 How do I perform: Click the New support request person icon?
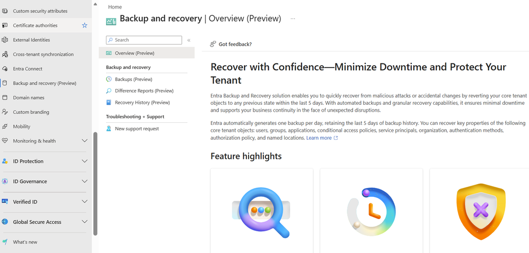109,129
